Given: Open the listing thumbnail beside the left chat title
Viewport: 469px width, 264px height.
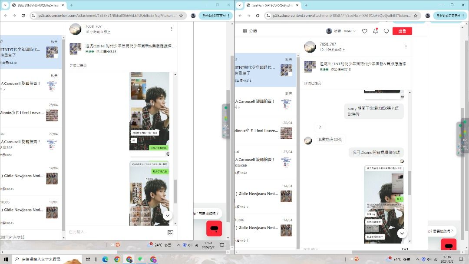Looking at the screenshot, I should click(x=75, y=49).
